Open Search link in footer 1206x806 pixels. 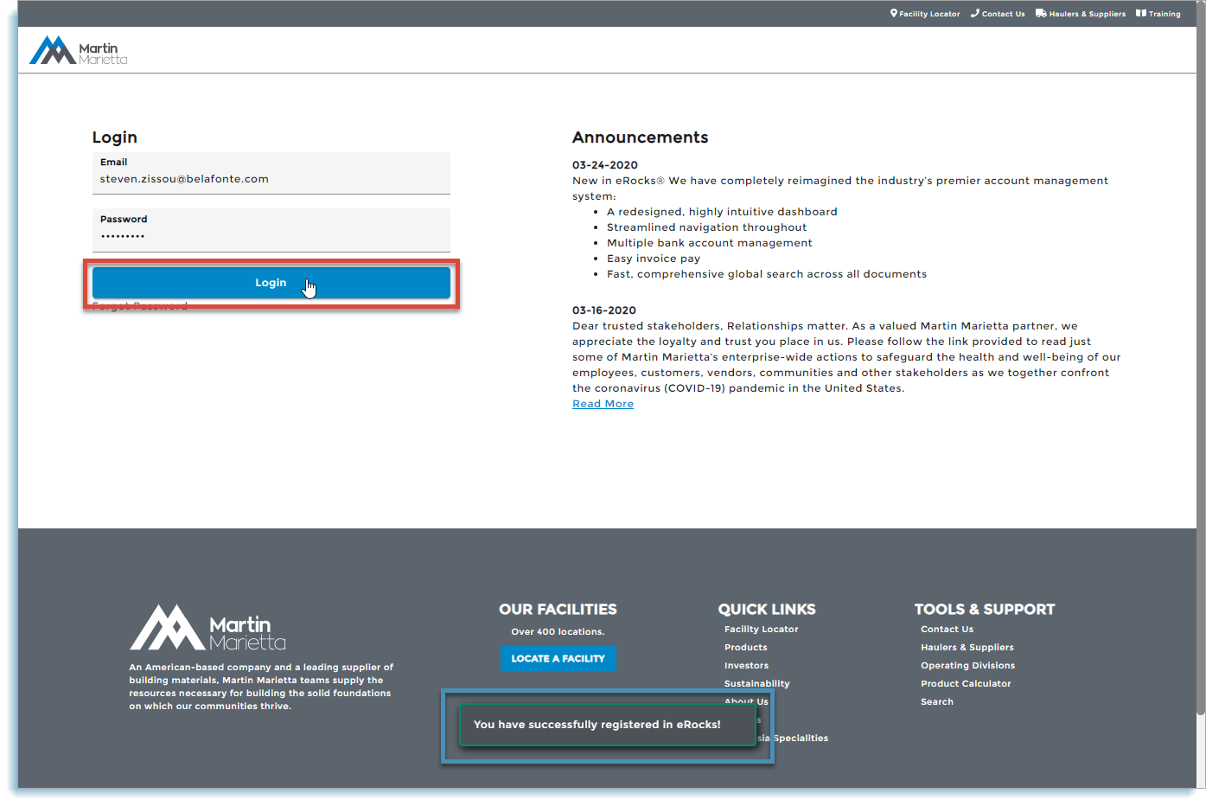[x=936, y=702]
